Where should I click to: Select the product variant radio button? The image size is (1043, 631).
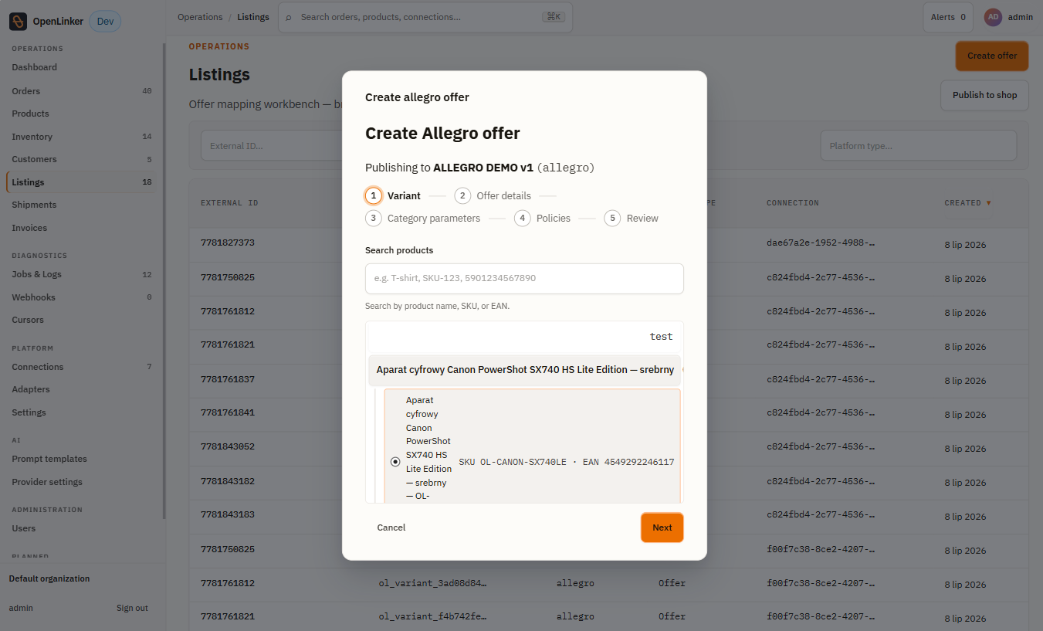pyautogui.click(x=395, y=462)
